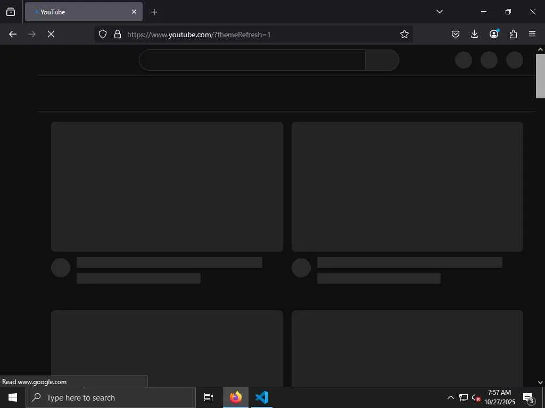
Task: Open a new tab with plus button
Action: point(154,12)
